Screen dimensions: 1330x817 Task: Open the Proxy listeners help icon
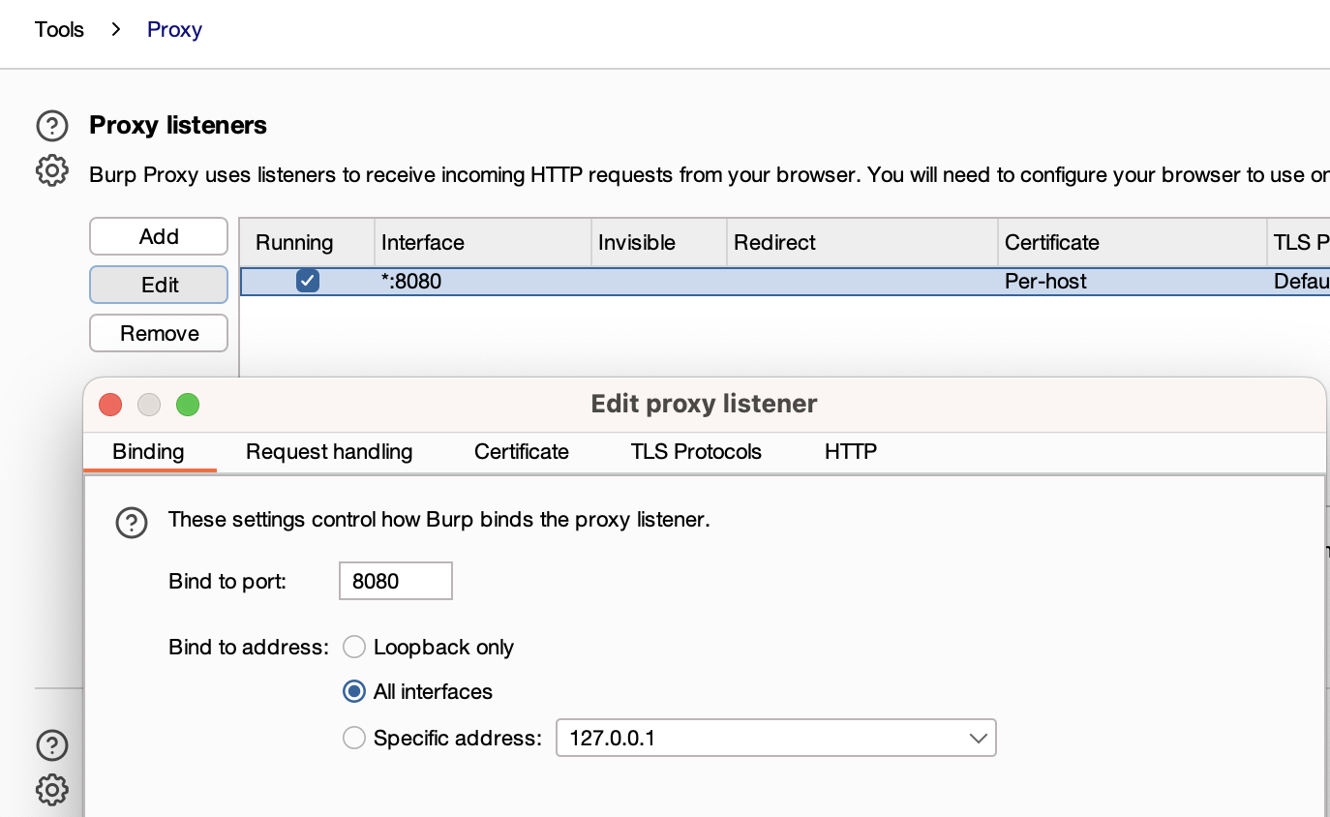(52, 126)
